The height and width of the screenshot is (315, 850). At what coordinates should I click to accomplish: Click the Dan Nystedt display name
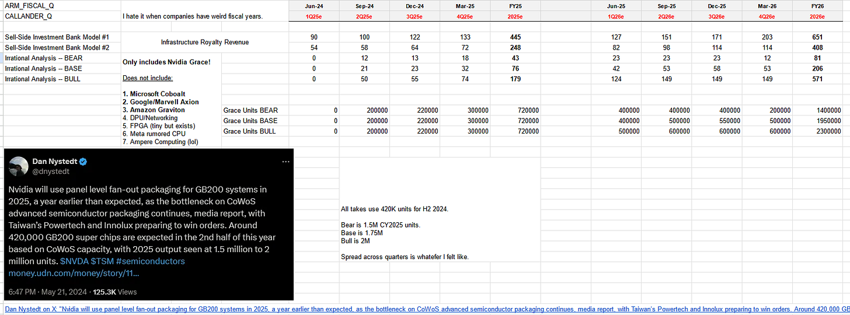(55, 161)
